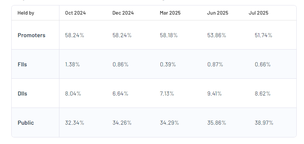Click DIIs Jun 2025 value 9.41%

click(x=214, y=94)
